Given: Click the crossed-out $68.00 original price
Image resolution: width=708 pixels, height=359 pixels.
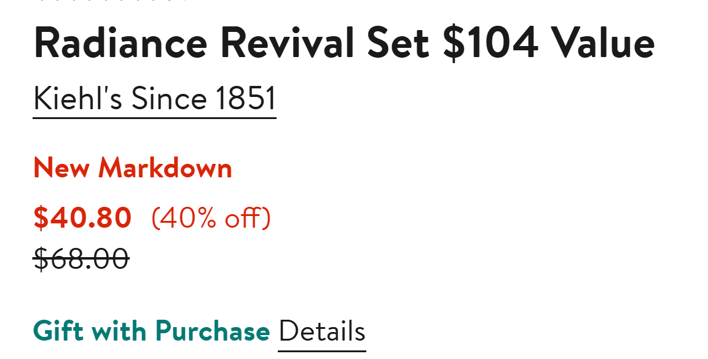Looking at the screenshot, I should tap(81, 258).
